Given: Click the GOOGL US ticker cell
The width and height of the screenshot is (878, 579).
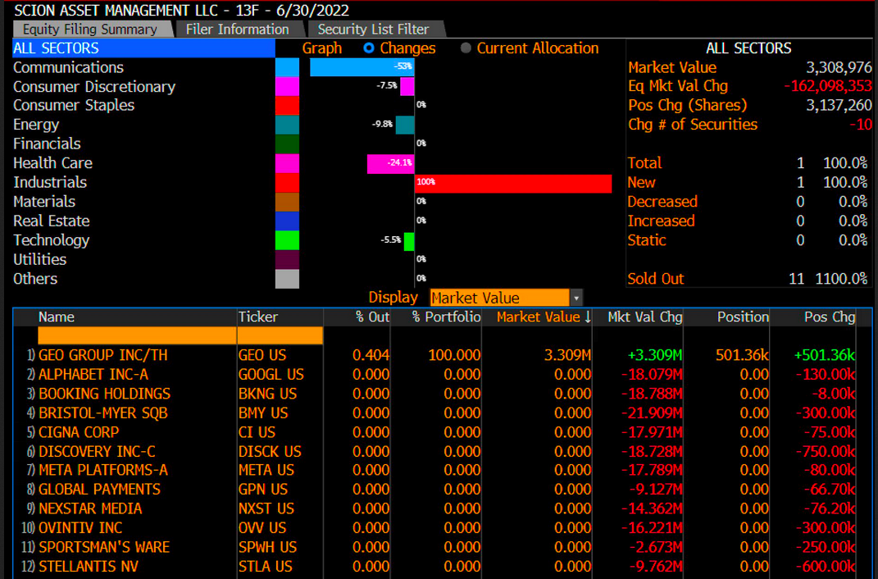Looking at the screenshot, I should 271,374.
